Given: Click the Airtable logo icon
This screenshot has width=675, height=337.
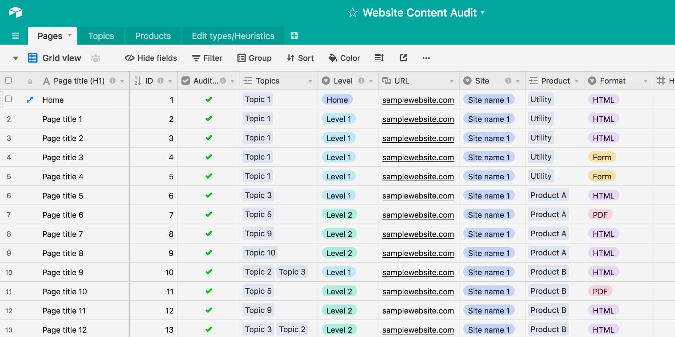Looking at the screenshot, I should 15,12.
